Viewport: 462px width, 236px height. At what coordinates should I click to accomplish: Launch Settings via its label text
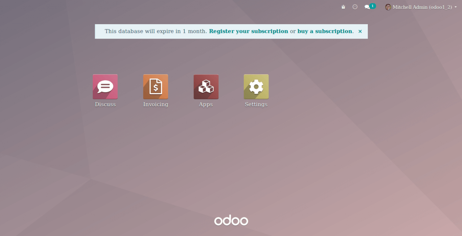point(256,104)
